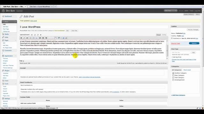
Task: Check the Main Category checkbox
Action: (x=173, y=75)
